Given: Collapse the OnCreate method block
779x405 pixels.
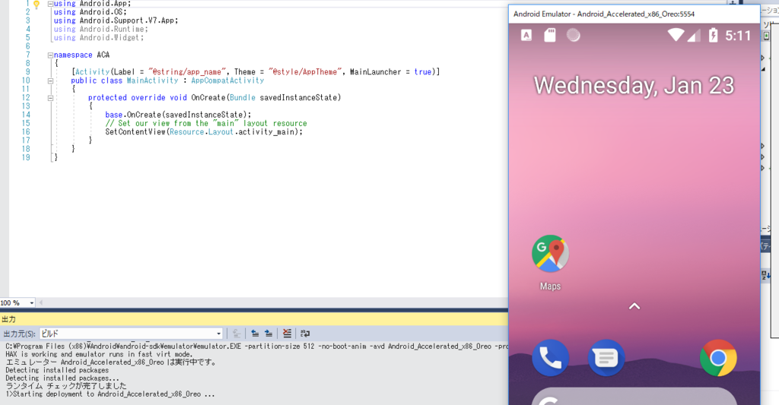Looking at the screenshot, I should click(x=50, y=98).
